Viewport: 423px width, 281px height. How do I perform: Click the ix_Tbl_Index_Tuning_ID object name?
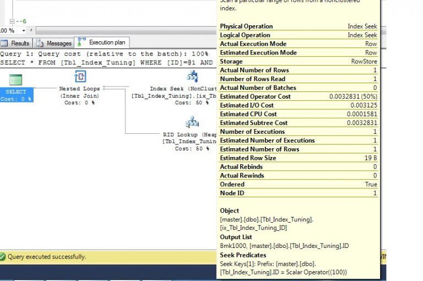click(x=253, y=228)
